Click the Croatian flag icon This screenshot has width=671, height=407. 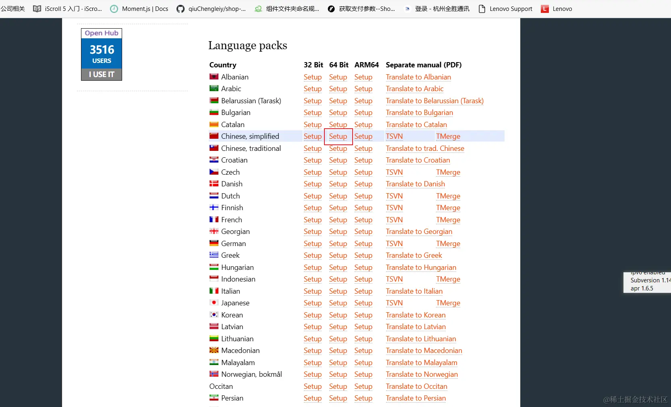click(x=214, y=160)
